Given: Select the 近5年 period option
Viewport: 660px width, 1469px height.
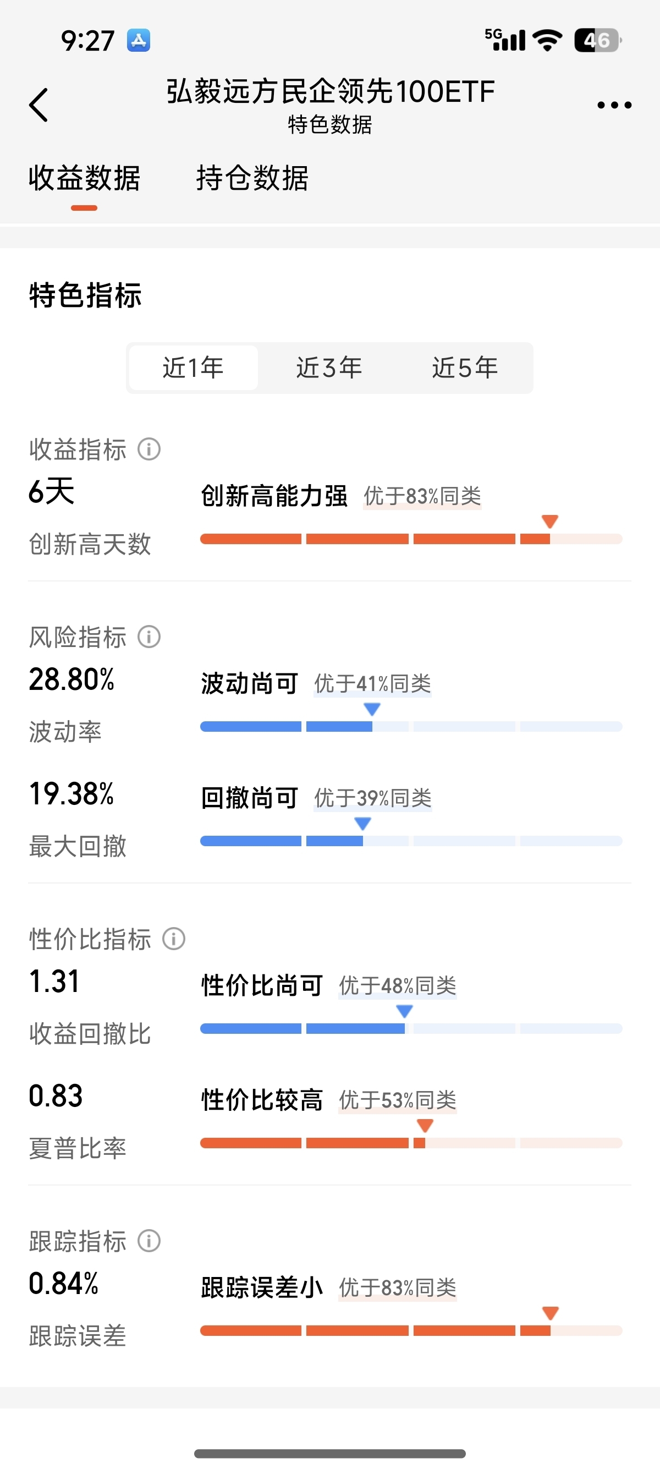Looking at the screenshot, I should [x=465, y=368].
